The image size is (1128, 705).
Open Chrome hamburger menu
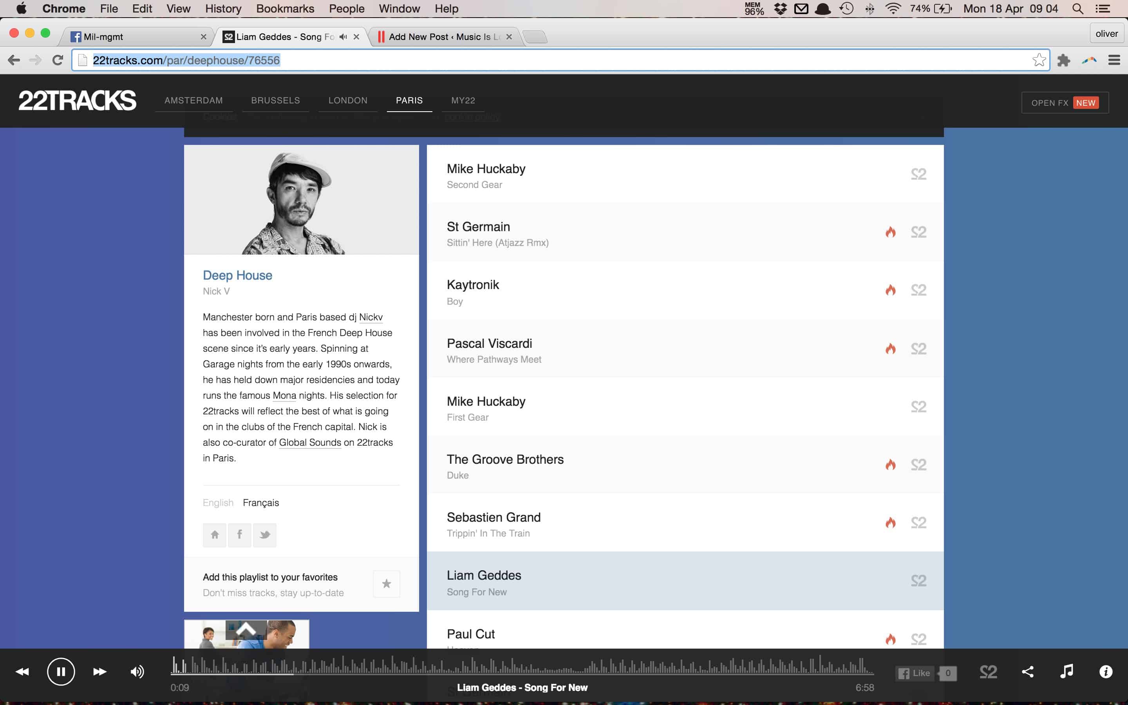[1114, 60]
